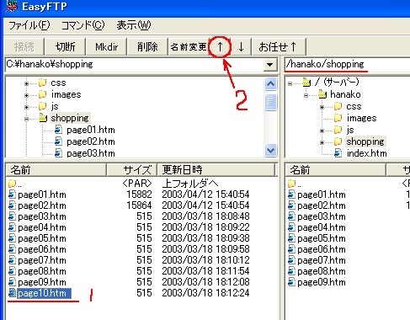Expand the server shopping folder node
This screenshot has width=410, height=320.
pyautogui.click(x=322, y=142)
